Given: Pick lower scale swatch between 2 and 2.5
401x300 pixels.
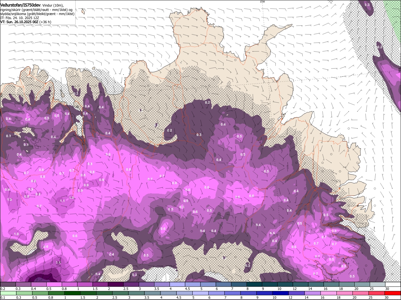Looking at the screenshot, I should (104, 293).
